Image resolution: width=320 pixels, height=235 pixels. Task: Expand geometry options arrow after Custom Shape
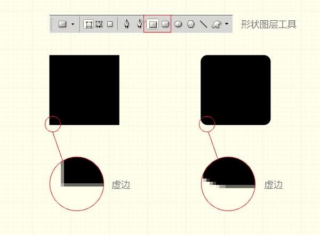point(227,23)
